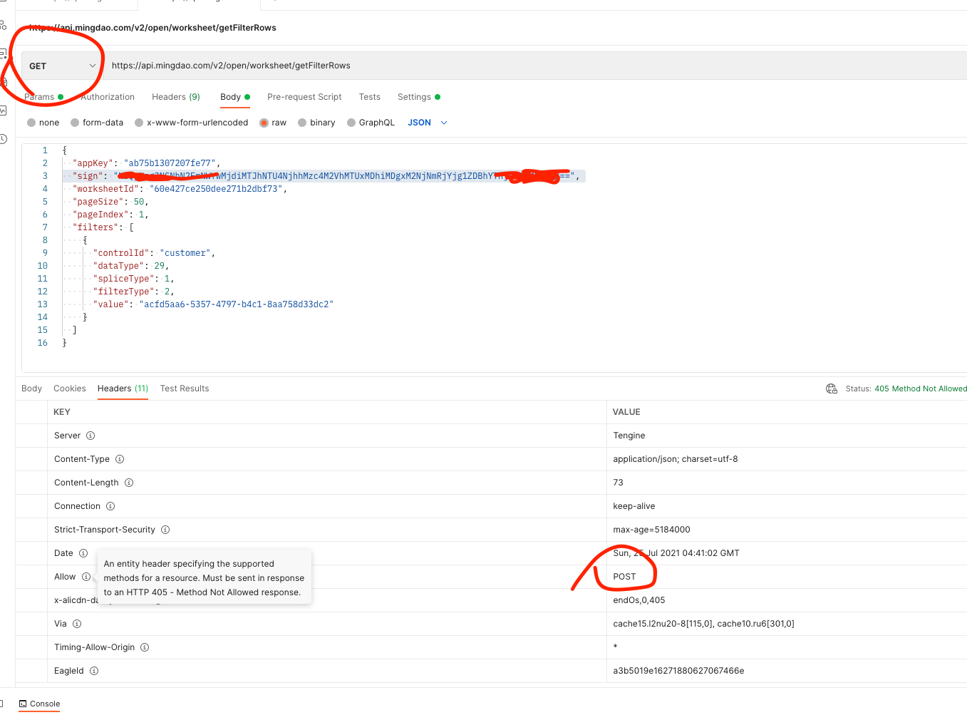Click the info icon next to the Allow header
The width and height of the screenshot is (967, 715).
(87, 577)
